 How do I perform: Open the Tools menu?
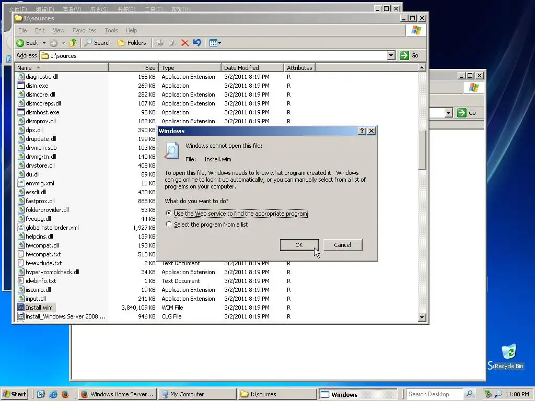[111, 30]
